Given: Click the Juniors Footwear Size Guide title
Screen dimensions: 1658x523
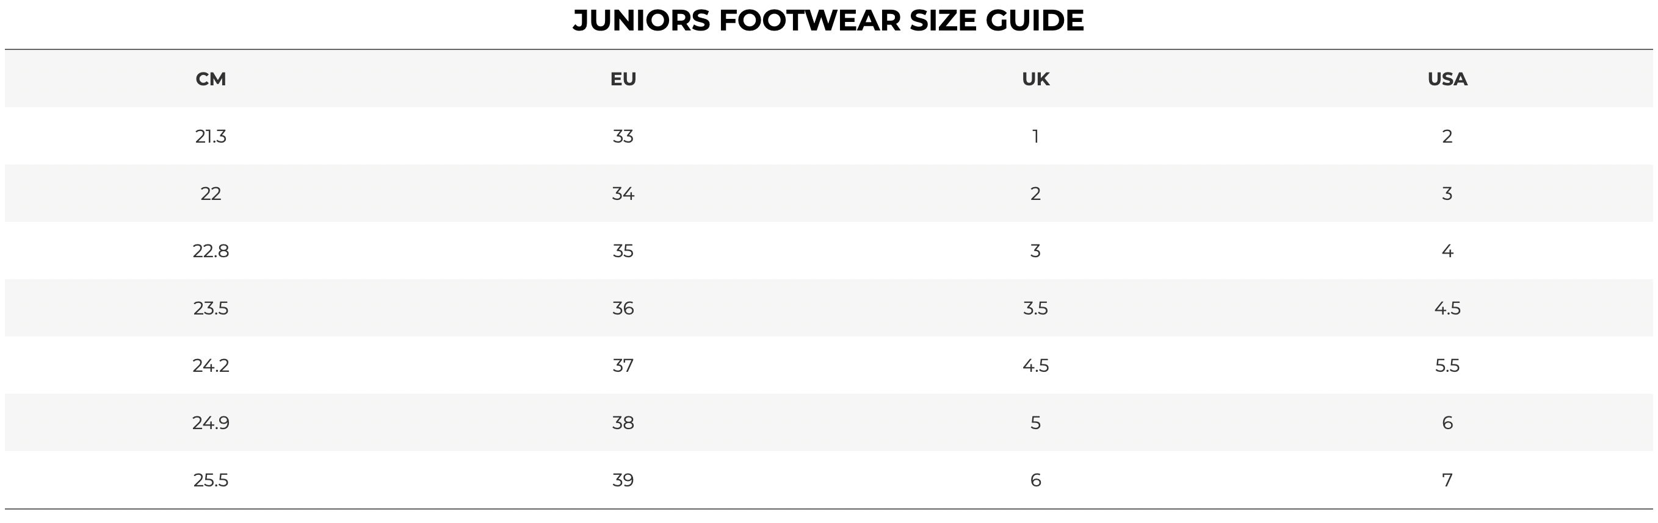Looking at the screenshot, I should 828,21.
